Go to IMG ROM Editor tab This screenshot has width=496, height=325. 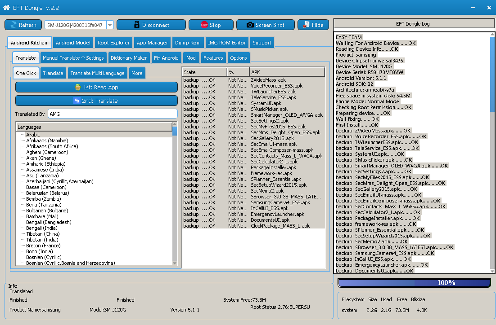[226, 43]
